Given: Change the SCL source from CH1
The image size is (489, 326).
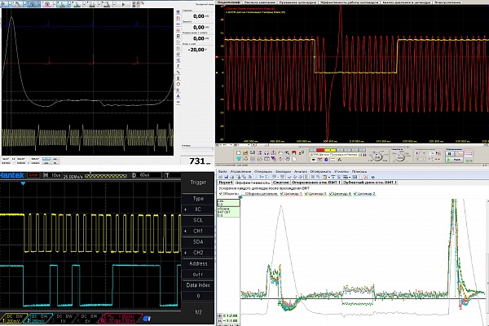Looking at the screenshot, I should pyautogui.click(x=198, y=231).
